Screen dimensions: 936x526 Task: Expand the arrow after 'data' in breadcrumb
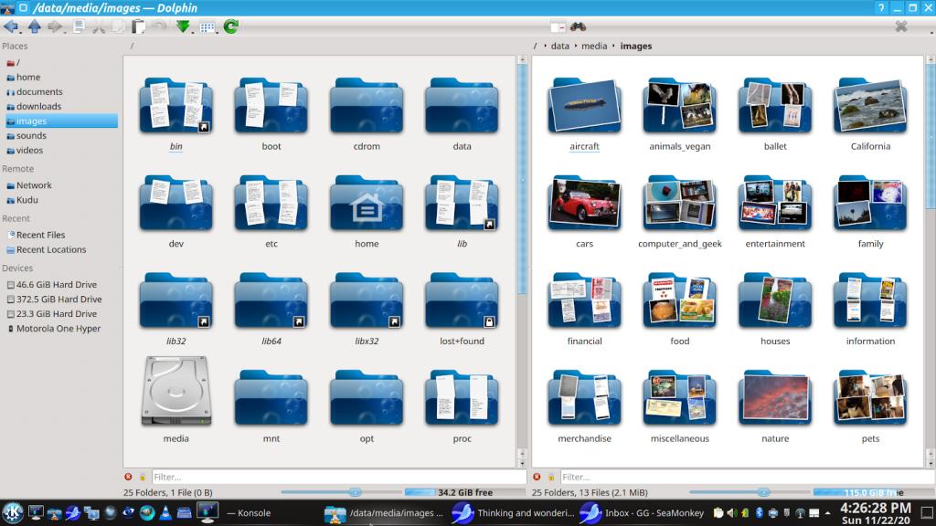point(576,46)
